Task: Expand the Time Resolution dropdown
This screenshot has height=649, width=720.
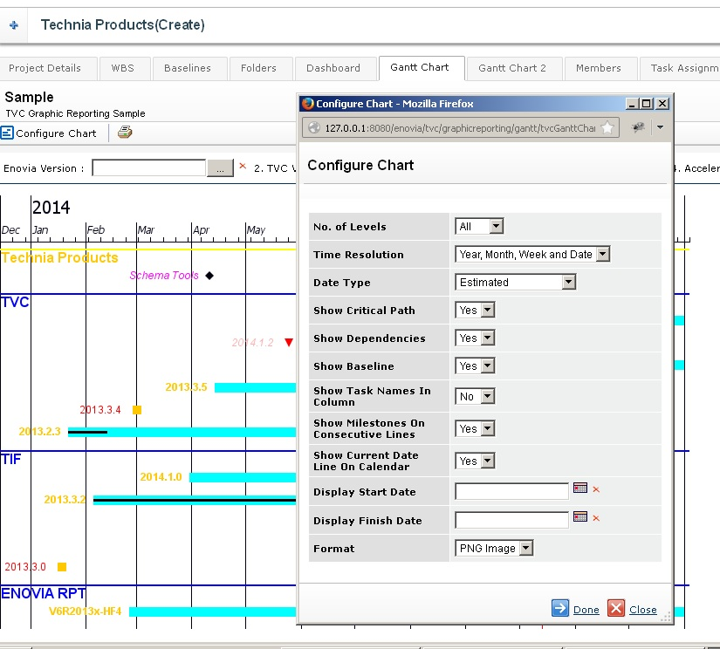Action: pyautogui.click(x=532, y=255)
